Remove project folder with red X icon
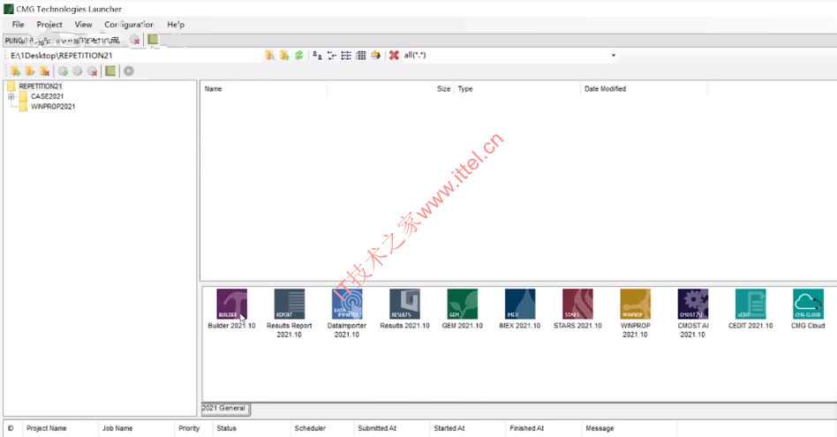The height and width of the screenshot is (437, 837). click(x=45, y=71)
